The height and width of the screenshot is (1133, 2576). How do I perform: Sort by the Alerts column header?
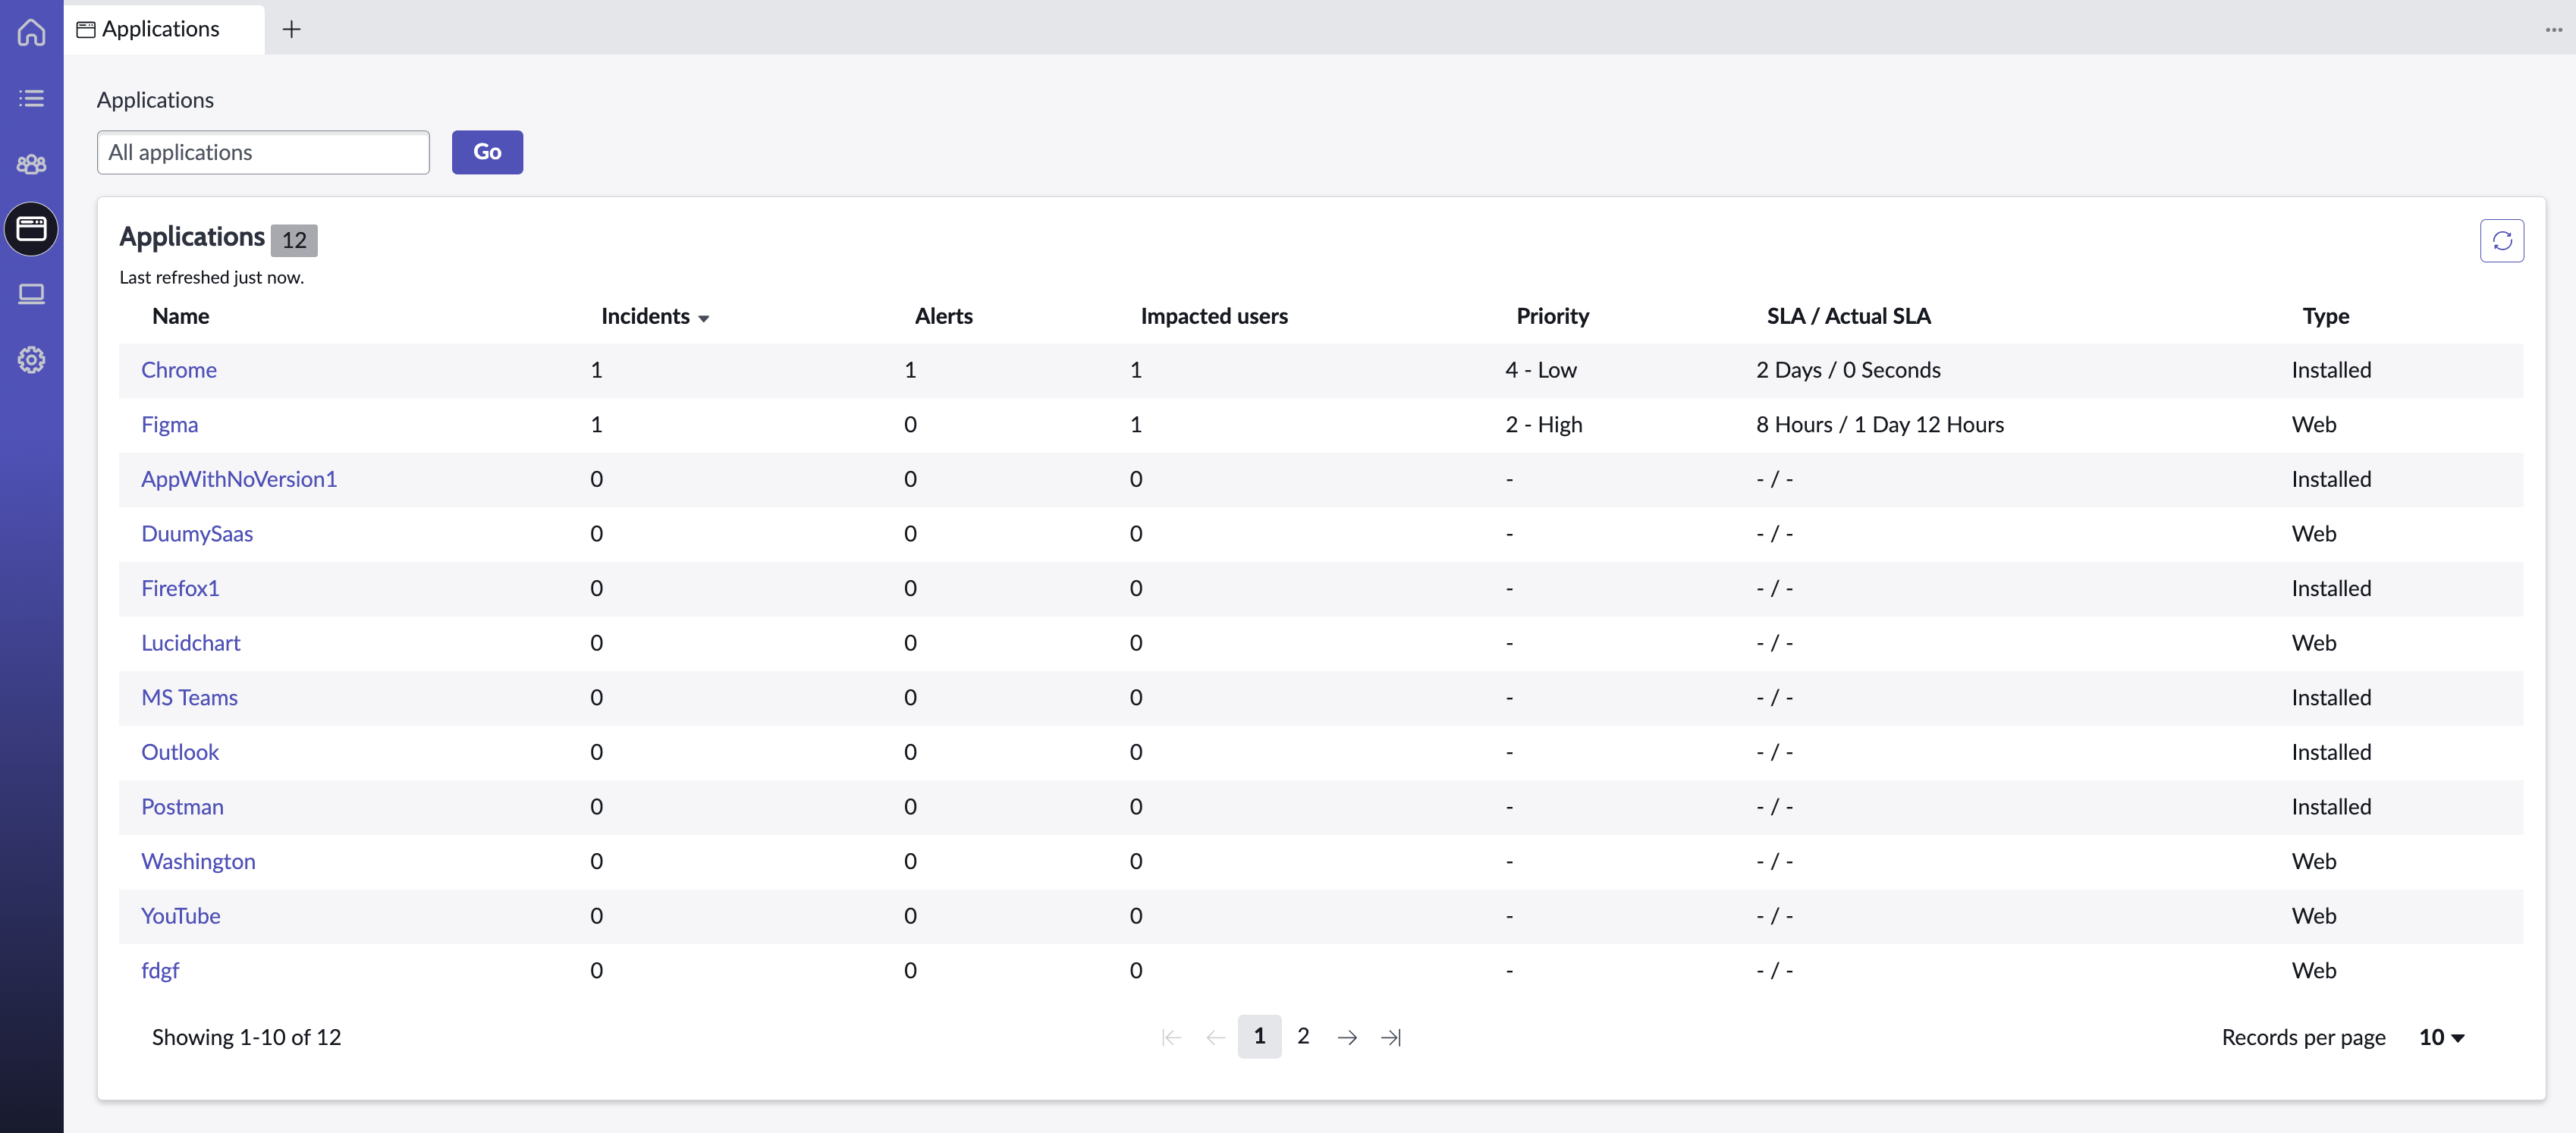(943, 316)
